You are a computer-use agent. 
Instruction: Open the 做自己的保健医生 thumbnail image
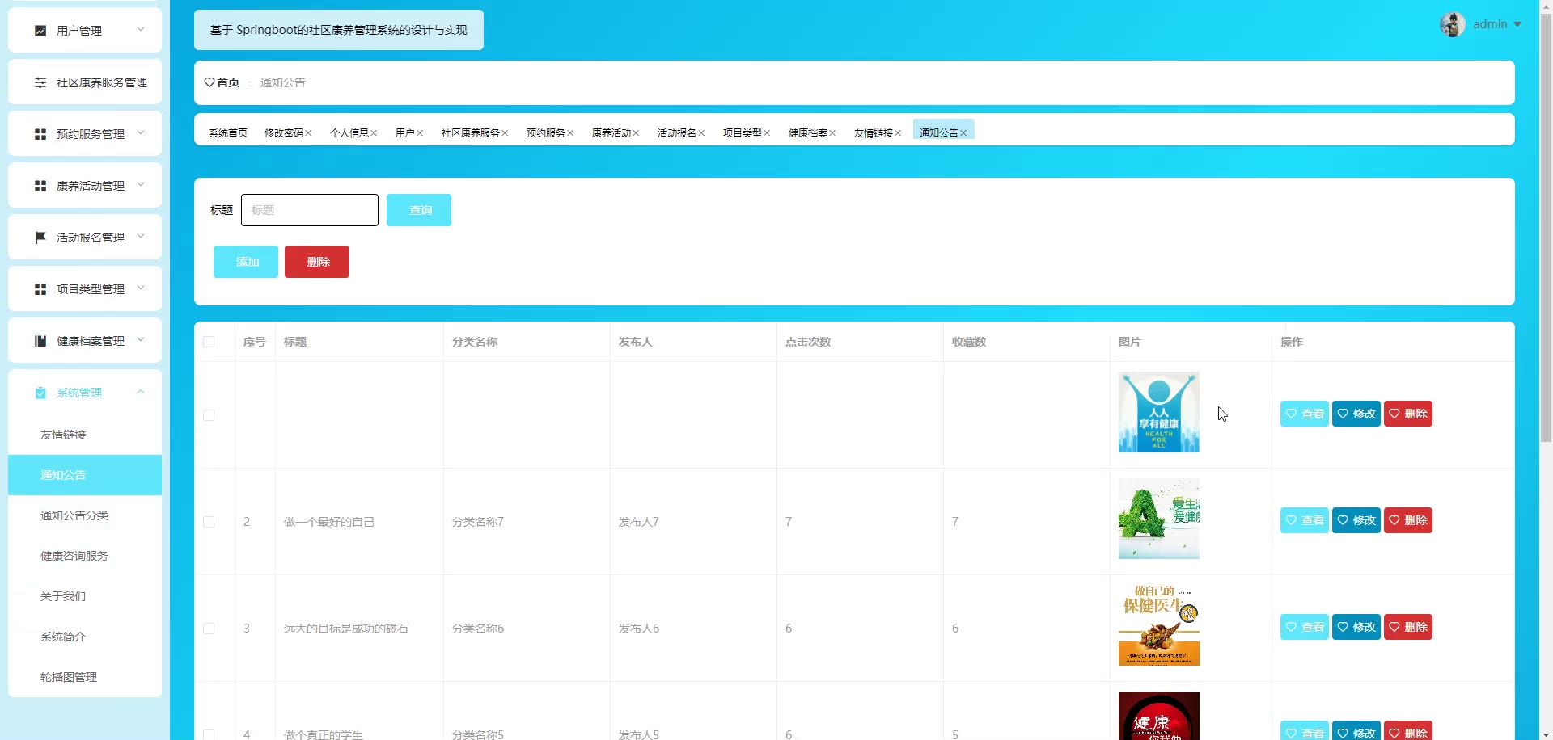(x=1159, y=625)
